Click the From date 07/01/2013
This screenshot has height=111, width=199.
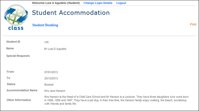point(51,72)
